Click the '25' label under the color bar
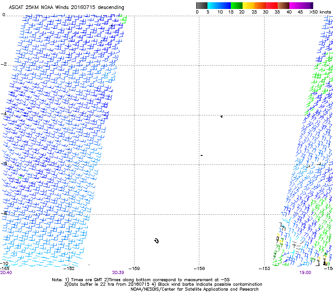This screenshot has width=333, height=292. pyautogui.click(x=254, y=12)
